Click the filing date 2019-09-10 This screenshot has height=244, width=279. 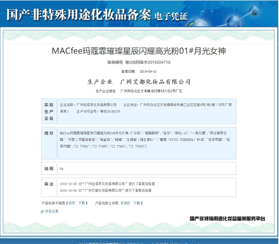click(148, 71)
